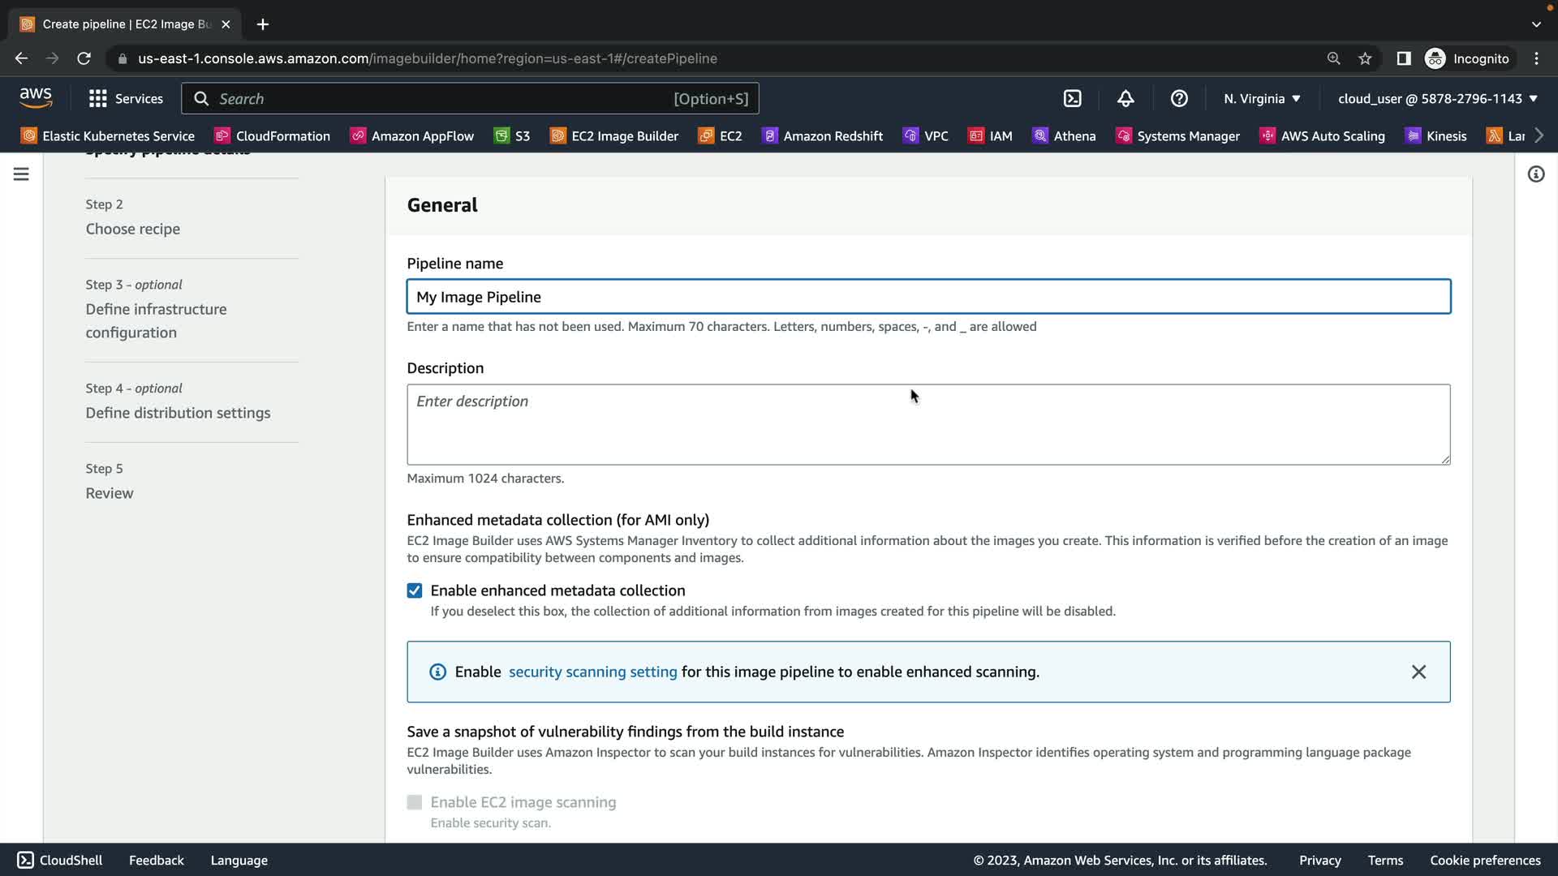
Task: Uncheck Enable enhanced metadata collection
Action: 415,590
